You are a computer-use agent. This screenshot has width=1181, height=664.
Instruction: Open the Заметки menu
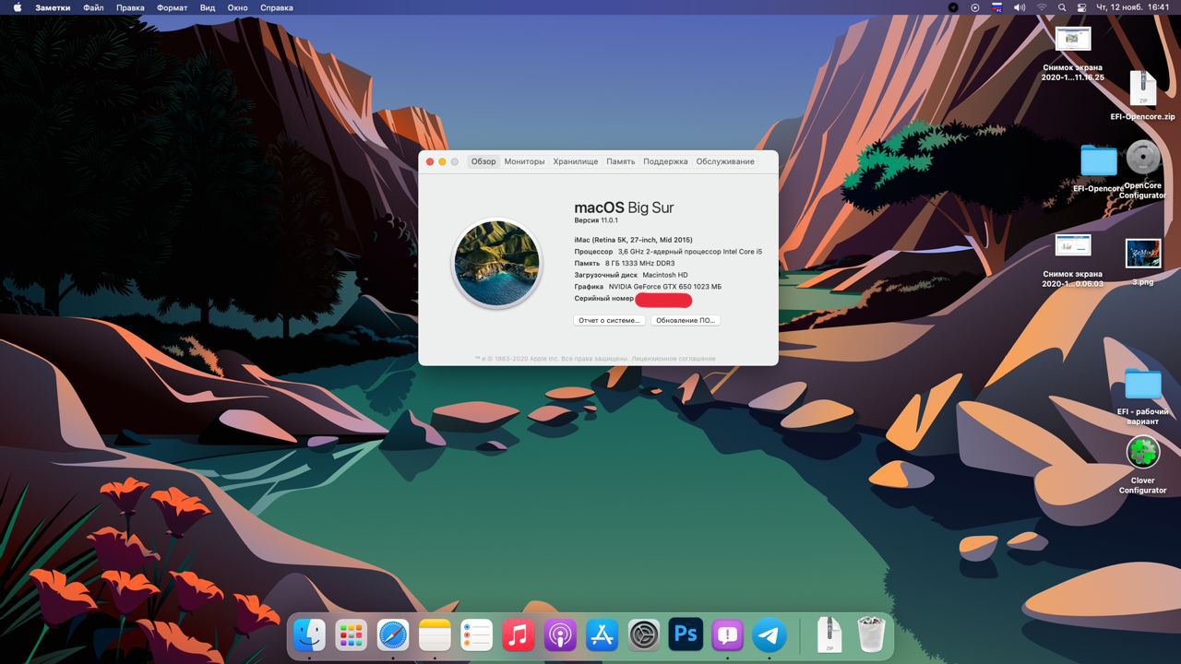(x=53, y=7)
